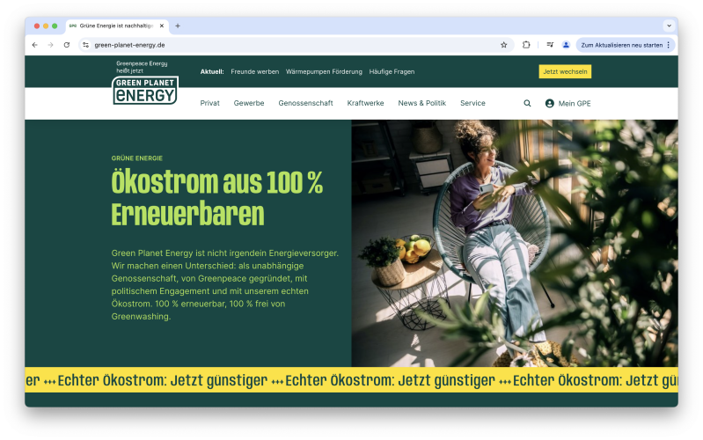The height and width of the screenshot is (440, 703).
Task: Click the Mein GPE link text
Action: coord(575,104)
